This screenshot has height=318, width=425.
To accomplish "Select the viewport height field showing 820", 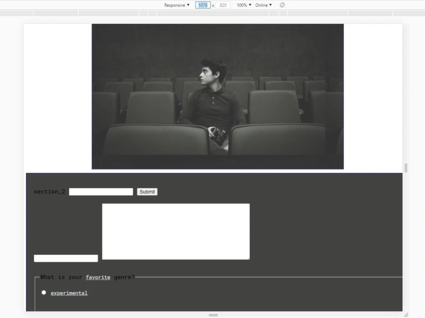I will click(222, 5).
